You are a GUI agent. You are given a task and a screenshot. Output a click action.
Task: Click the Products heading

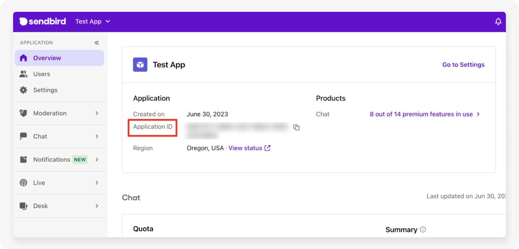coord(331,98)
